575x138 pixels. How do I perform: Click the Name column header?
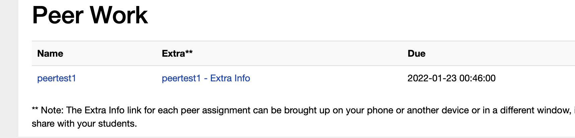click(50, 54)
